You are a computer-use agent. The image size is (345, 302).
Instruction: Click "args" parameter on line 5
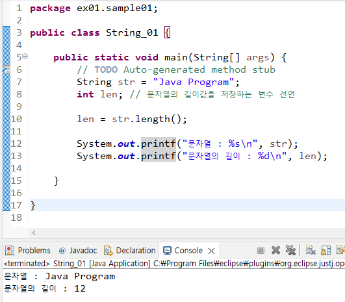(x=258, y=58)
